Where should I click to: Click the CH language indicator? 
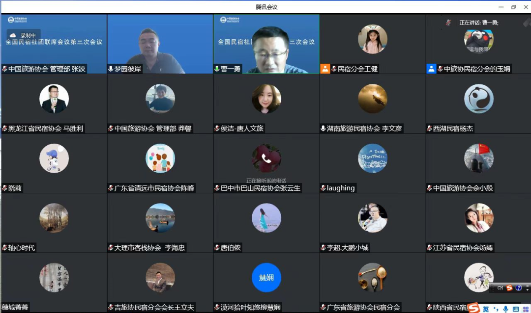500,288
